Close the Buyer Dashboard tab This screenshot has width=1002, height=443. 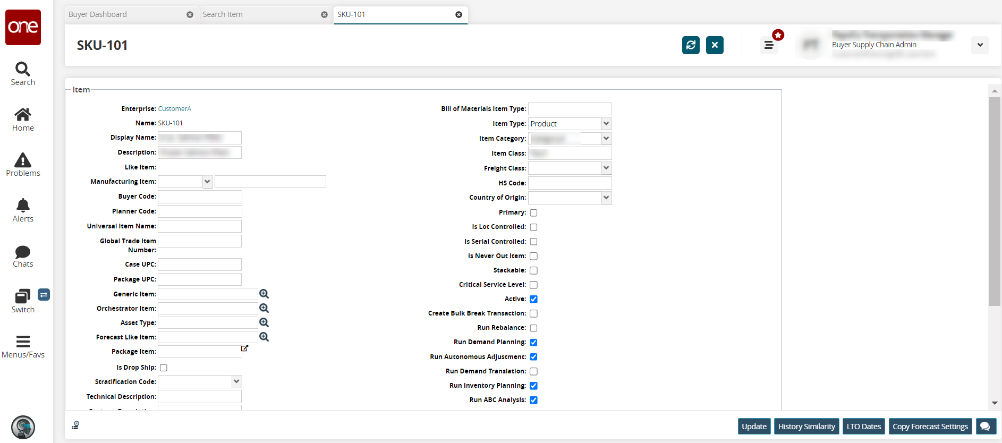pyautogui.click(x=190, y=15)
